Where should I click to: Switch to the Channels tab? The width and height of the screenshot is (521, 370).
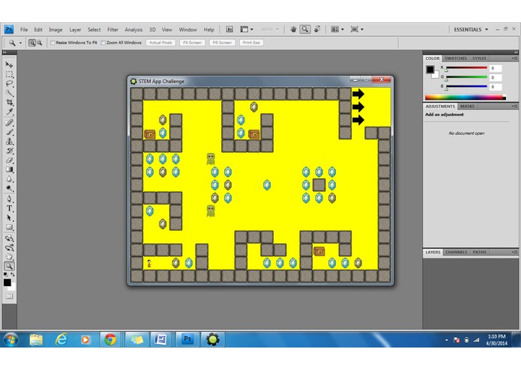tap(457, 252)
